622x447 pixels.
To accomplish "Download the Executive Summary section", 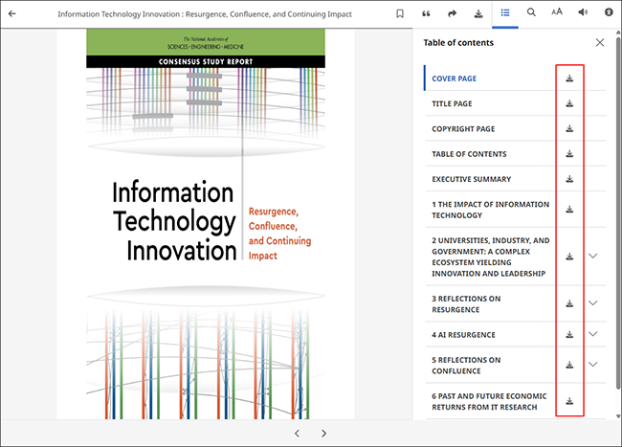I will pyautogui.click(x=569, y=179).
